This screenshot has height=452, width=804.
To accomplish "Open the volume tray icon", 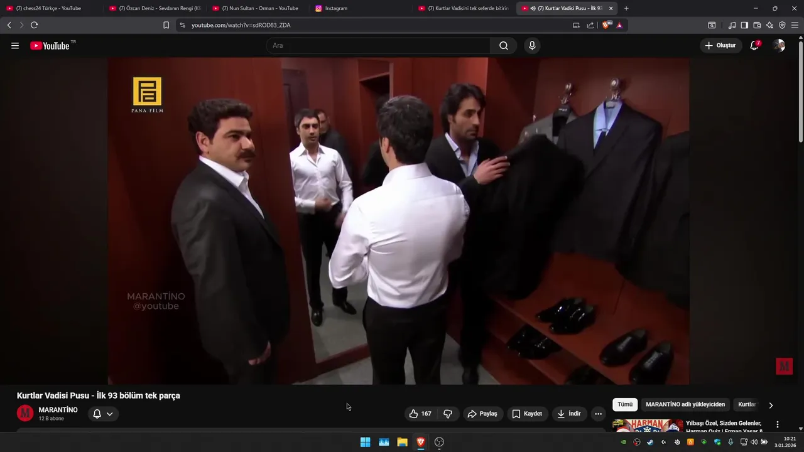I will pyautogui.click(x=754, y=442).
